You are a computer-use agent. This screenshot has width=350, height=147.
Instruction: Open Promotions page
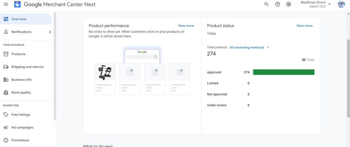pos(26,140)
